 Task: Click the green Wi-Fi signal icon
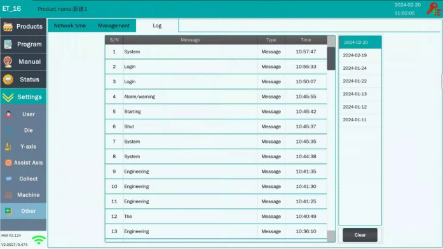(39, 239)
